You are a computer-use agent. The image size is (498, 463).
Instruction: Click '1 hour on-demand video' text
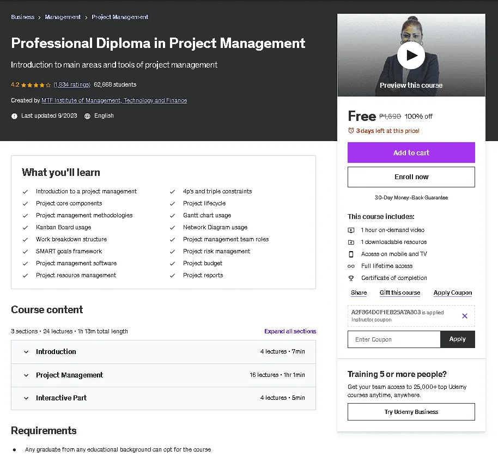[392, 230]
